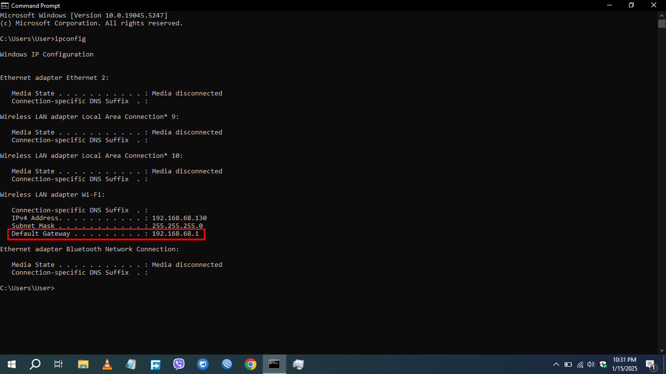Select Command Prompt taskbar icon

(x=274, y=364)
